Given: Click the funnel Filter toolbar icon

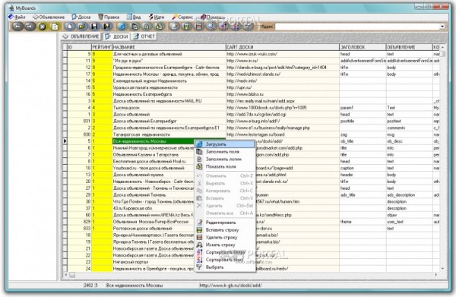Looking at the screenshot, I should (x=249, y=27).
